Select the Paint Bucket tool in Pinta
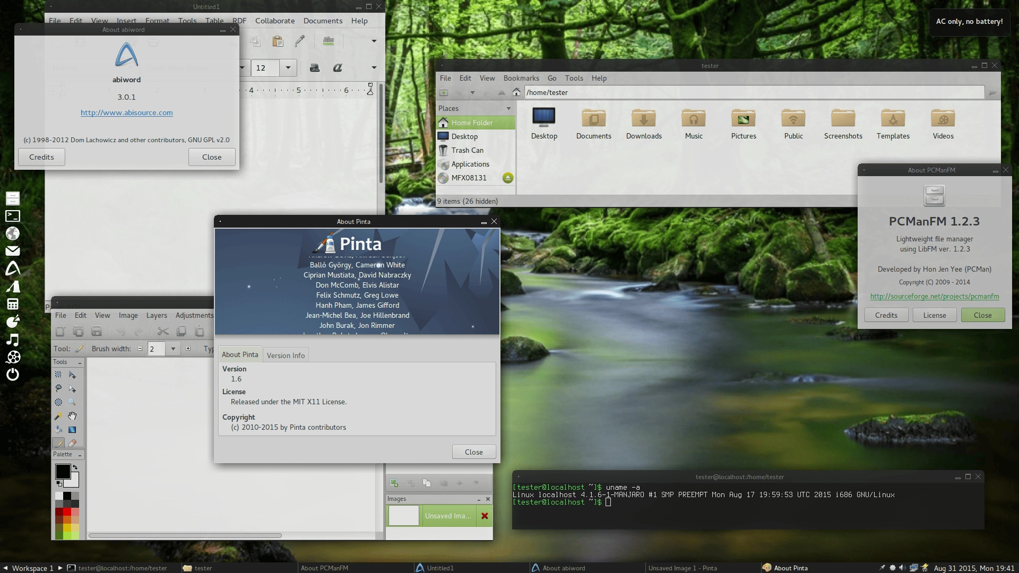The width and height of the screenshot is (1019, 573). click(58, 430)
